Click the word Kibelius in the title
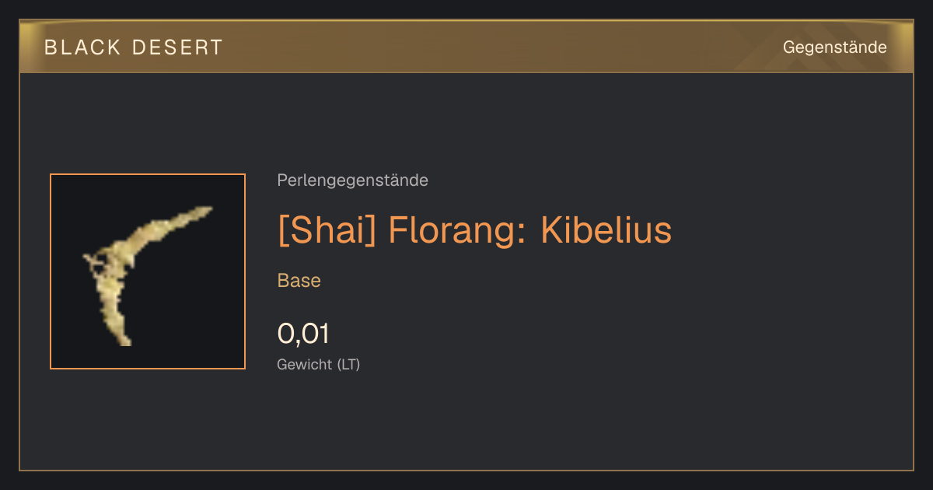Screen dimensions: 933x490 tap(606, 231)
